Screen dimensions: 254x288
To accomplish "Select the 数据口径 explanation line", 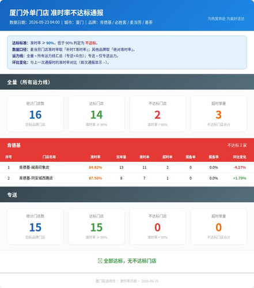I will coord(74,50).
